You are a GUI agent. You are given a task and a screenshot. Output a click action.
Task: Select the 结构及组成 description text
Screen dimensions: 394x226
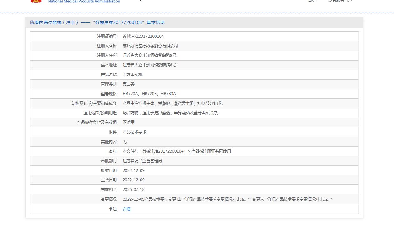(x=174, y=103)
